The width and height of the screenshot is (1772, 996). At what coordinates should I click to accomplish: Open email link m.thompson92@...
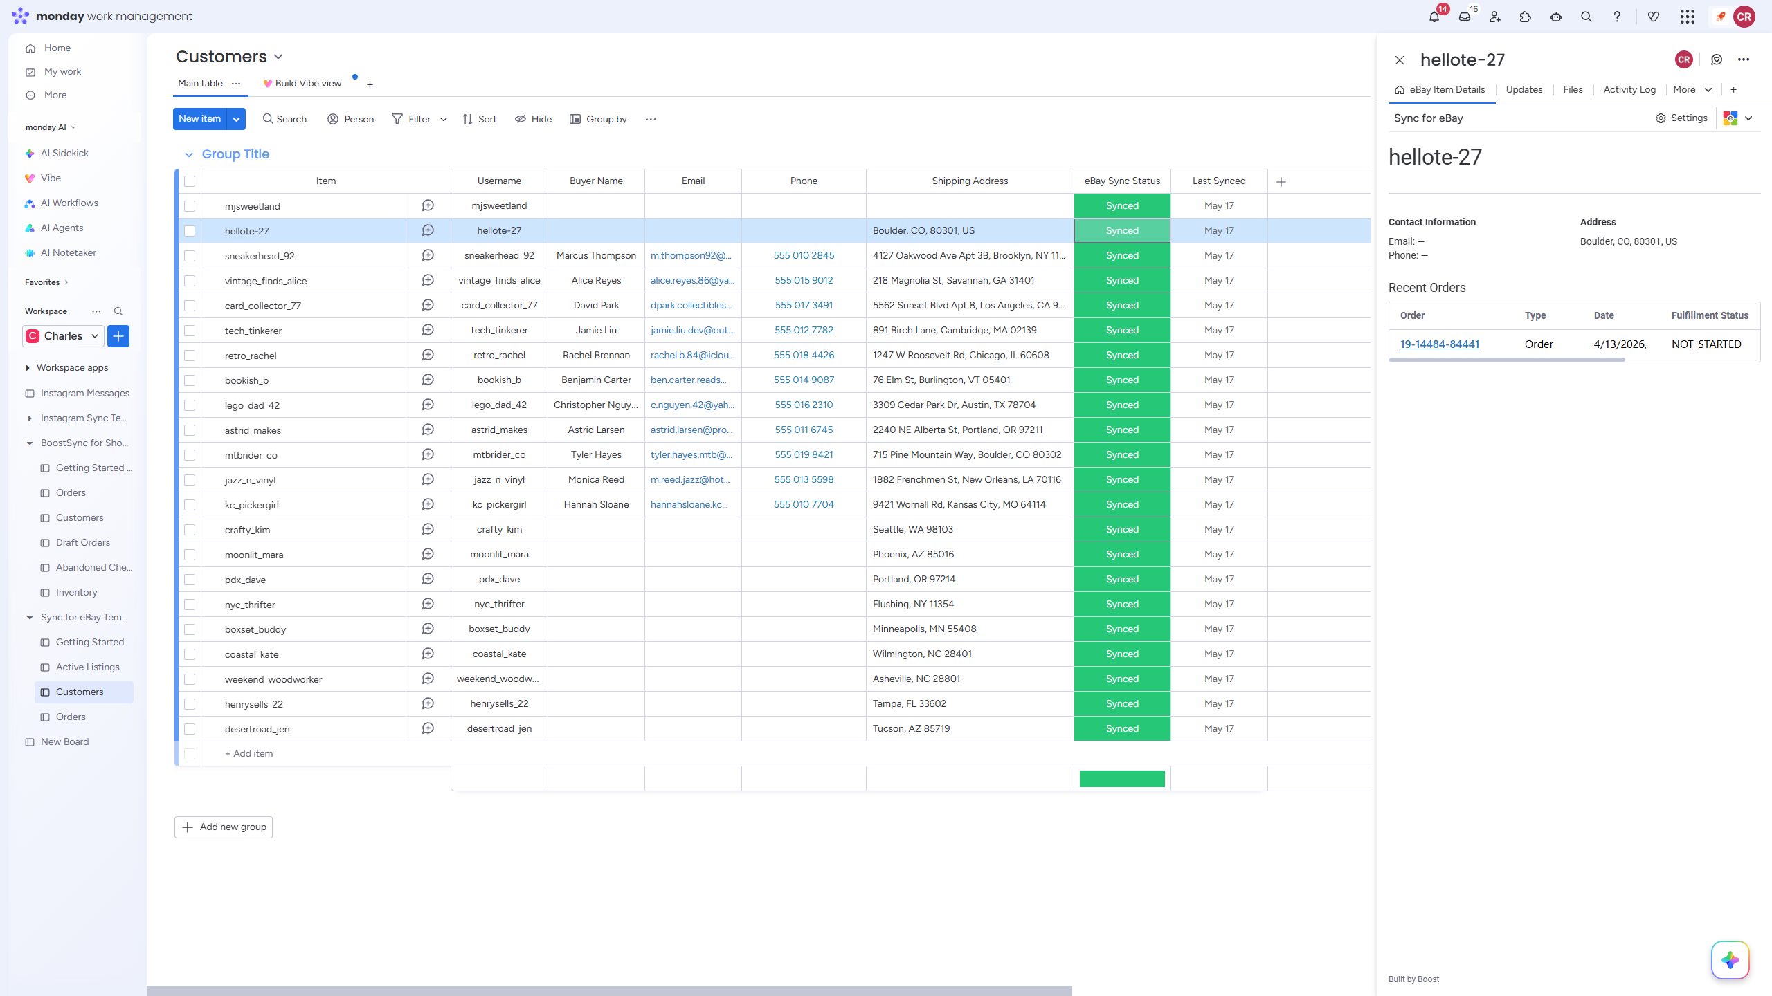(x=691, y=255)
